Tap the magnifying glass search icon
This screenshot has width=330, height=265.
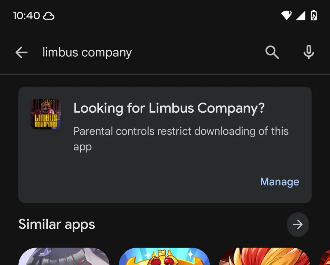click(272, 53)
